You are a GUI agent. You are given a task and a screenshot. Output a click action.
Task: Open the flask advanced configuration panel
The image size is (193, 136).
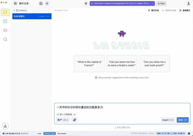point(188,3)
